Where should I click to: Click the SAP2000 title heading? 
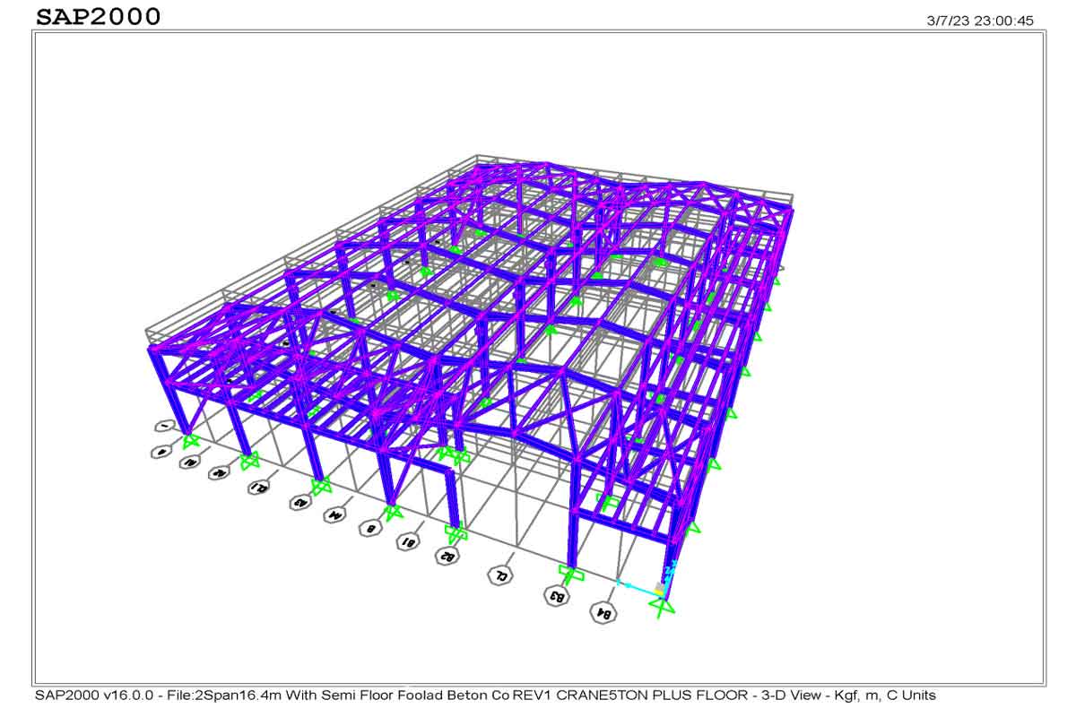[x=100, y=16]
